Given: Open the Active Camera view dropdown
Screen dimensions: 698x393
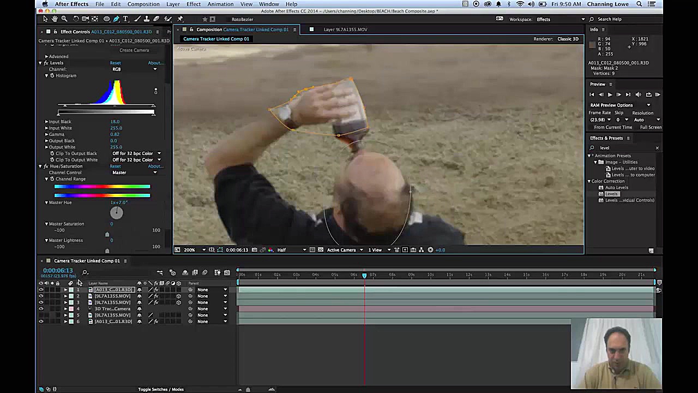Looking at the screenshot, I should [342, 250].
